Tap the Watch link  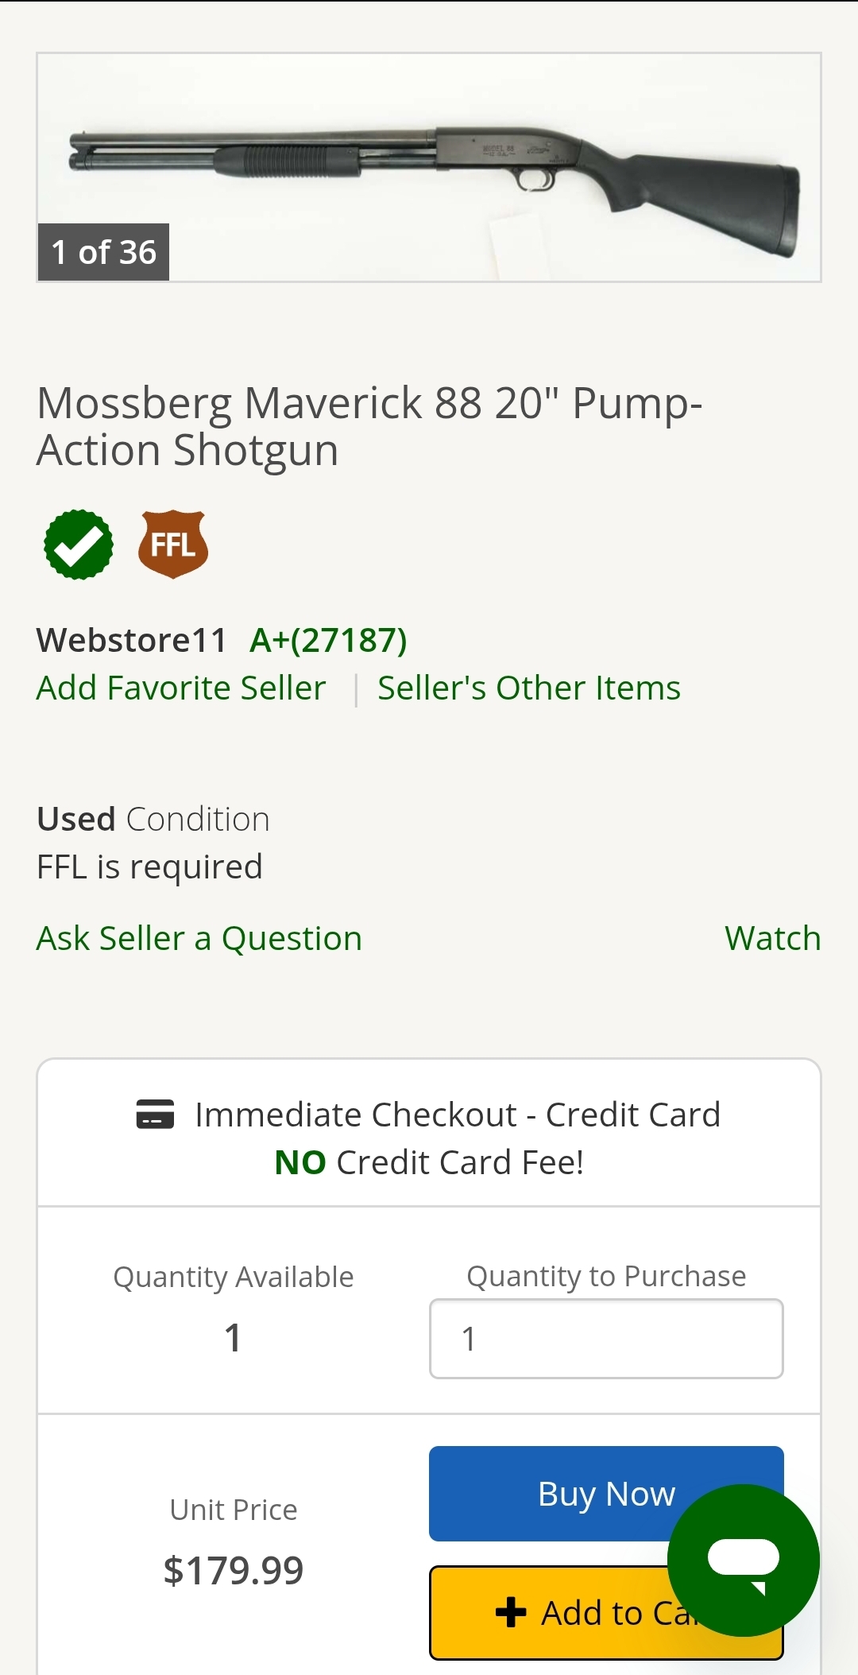tap(773, 939)
